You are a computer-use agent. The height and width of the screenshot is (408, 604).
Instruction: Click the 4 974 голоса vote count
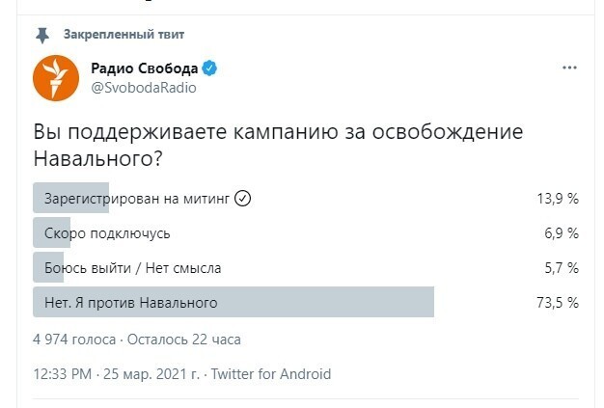[x=74, y=340]
